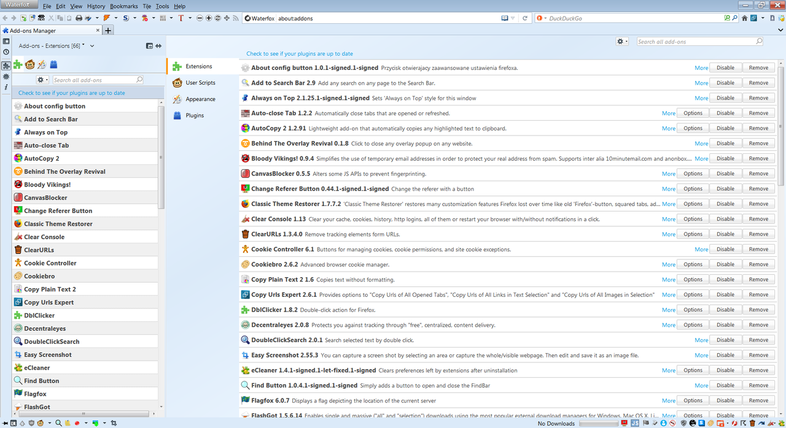Expand the list all tabs chevron
Viewport: 786px width, 428px height.
[x=780, y=30]
